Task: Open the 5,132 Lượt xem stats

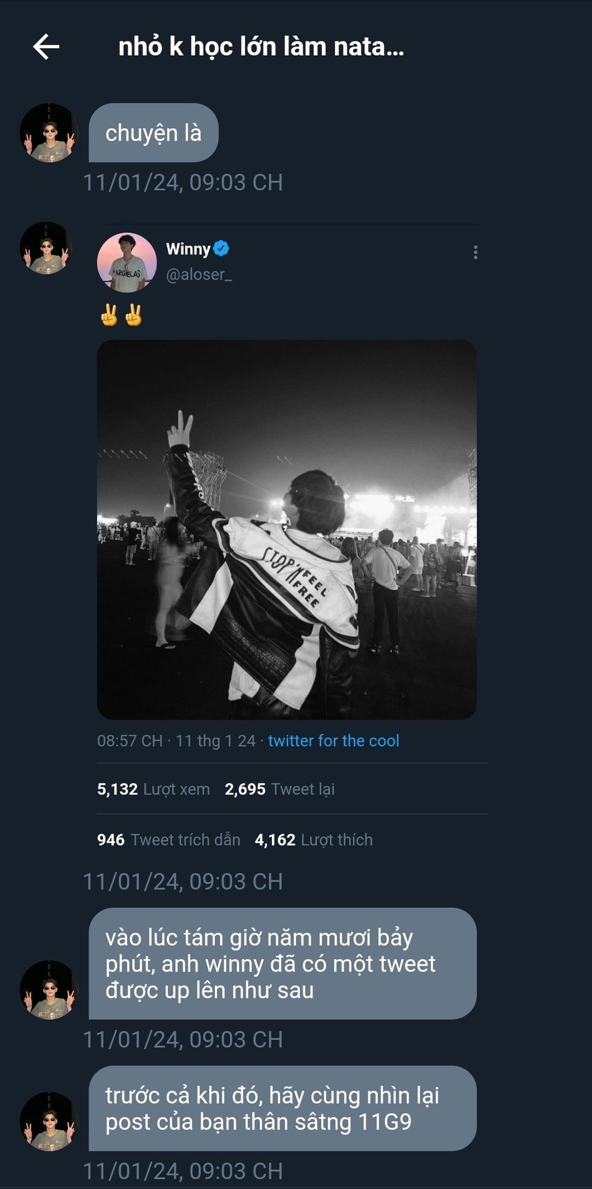Action: [153, 789]
